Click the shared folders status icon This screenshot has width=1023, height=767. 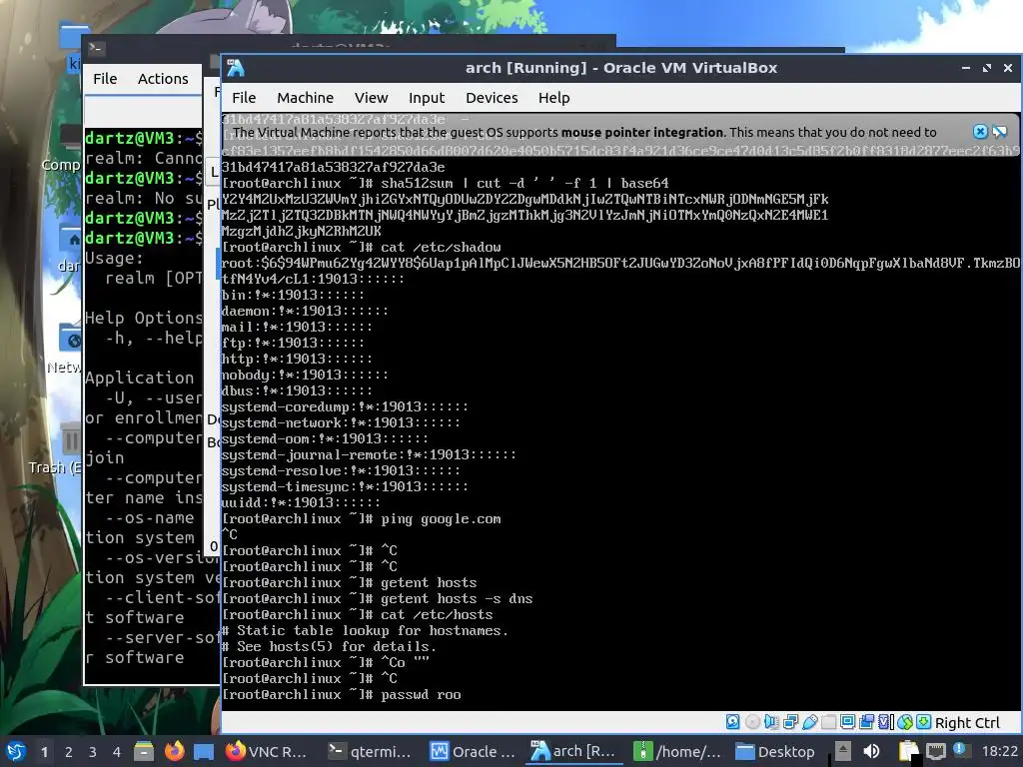point(828,722)
